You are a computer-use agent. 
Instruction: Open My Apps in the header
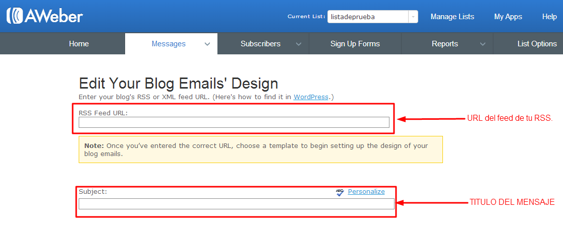tap(508, 17)
